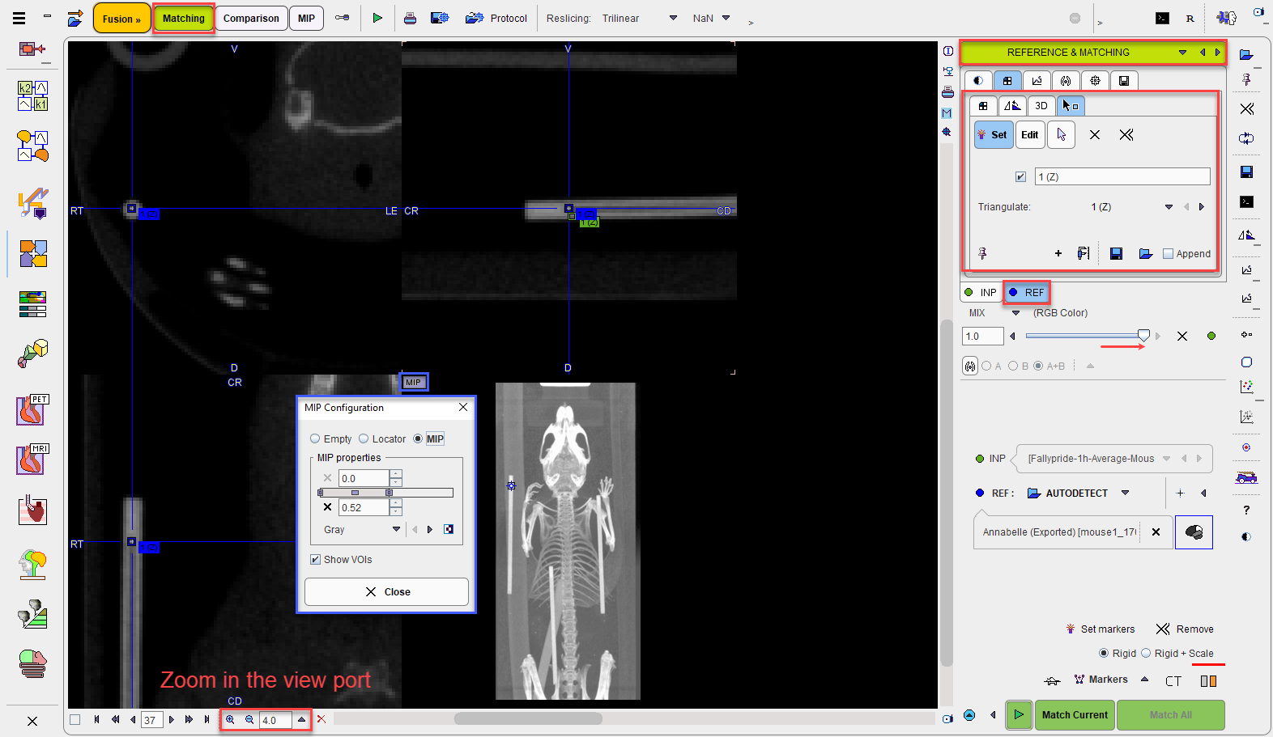
Task: Open the cardiac PET tool in sidebar
Action: pyautogui.click(x=32, y=410)
